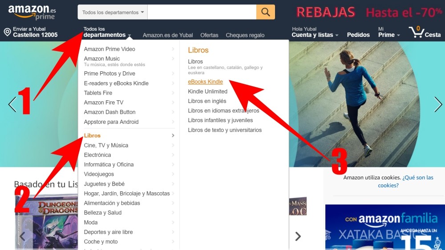This screenshot has width=445, height=250.
Task: Click the Amazon.es Prime logo
Action: 32,12
